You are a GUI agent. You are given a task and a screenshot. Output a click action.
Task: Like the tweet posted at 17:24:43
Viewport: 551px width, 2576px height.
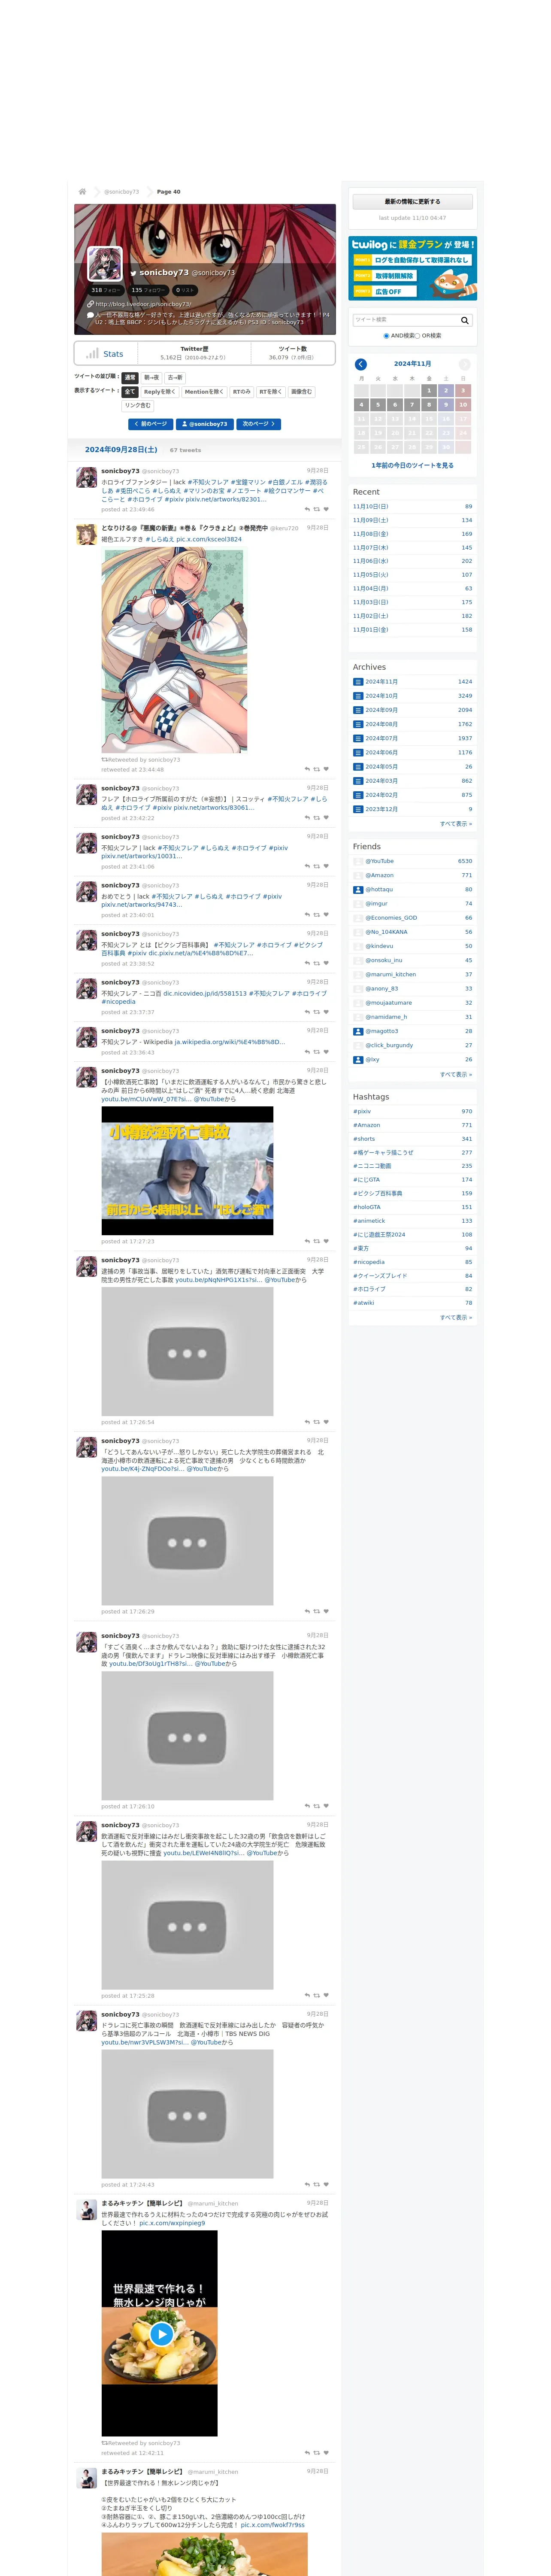point(326,2184)
